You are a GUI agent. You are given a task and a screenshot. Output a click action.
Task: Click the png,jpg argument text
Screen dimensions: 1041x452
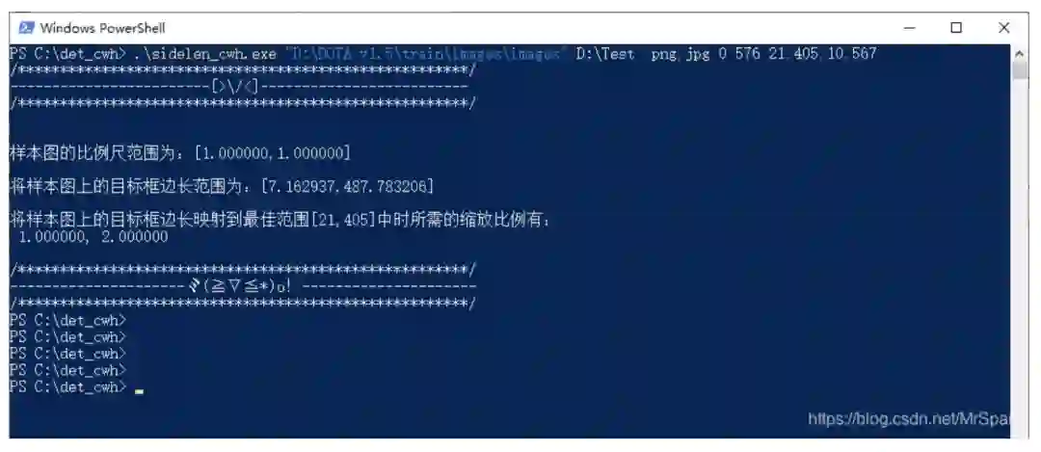[681, 54]
